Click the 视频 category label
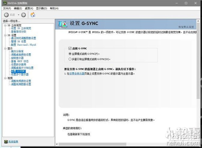The height and width of the screenshot is (148, 202). click(x=10, y=78)
